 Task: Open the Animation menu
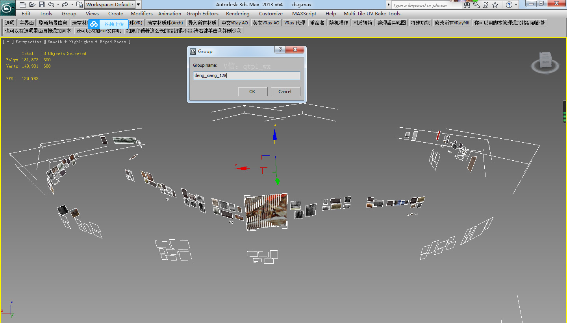tap(170, 13)
